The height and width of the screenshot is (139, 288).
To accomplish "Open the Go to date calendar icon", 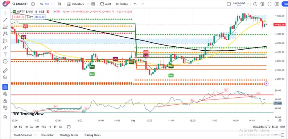I will pyautogui.click(x=69, y=127).
